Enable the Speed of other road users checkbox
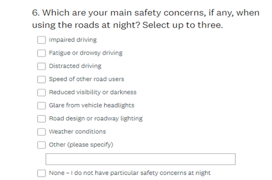 pyautogui.click(x=41, y=79)
